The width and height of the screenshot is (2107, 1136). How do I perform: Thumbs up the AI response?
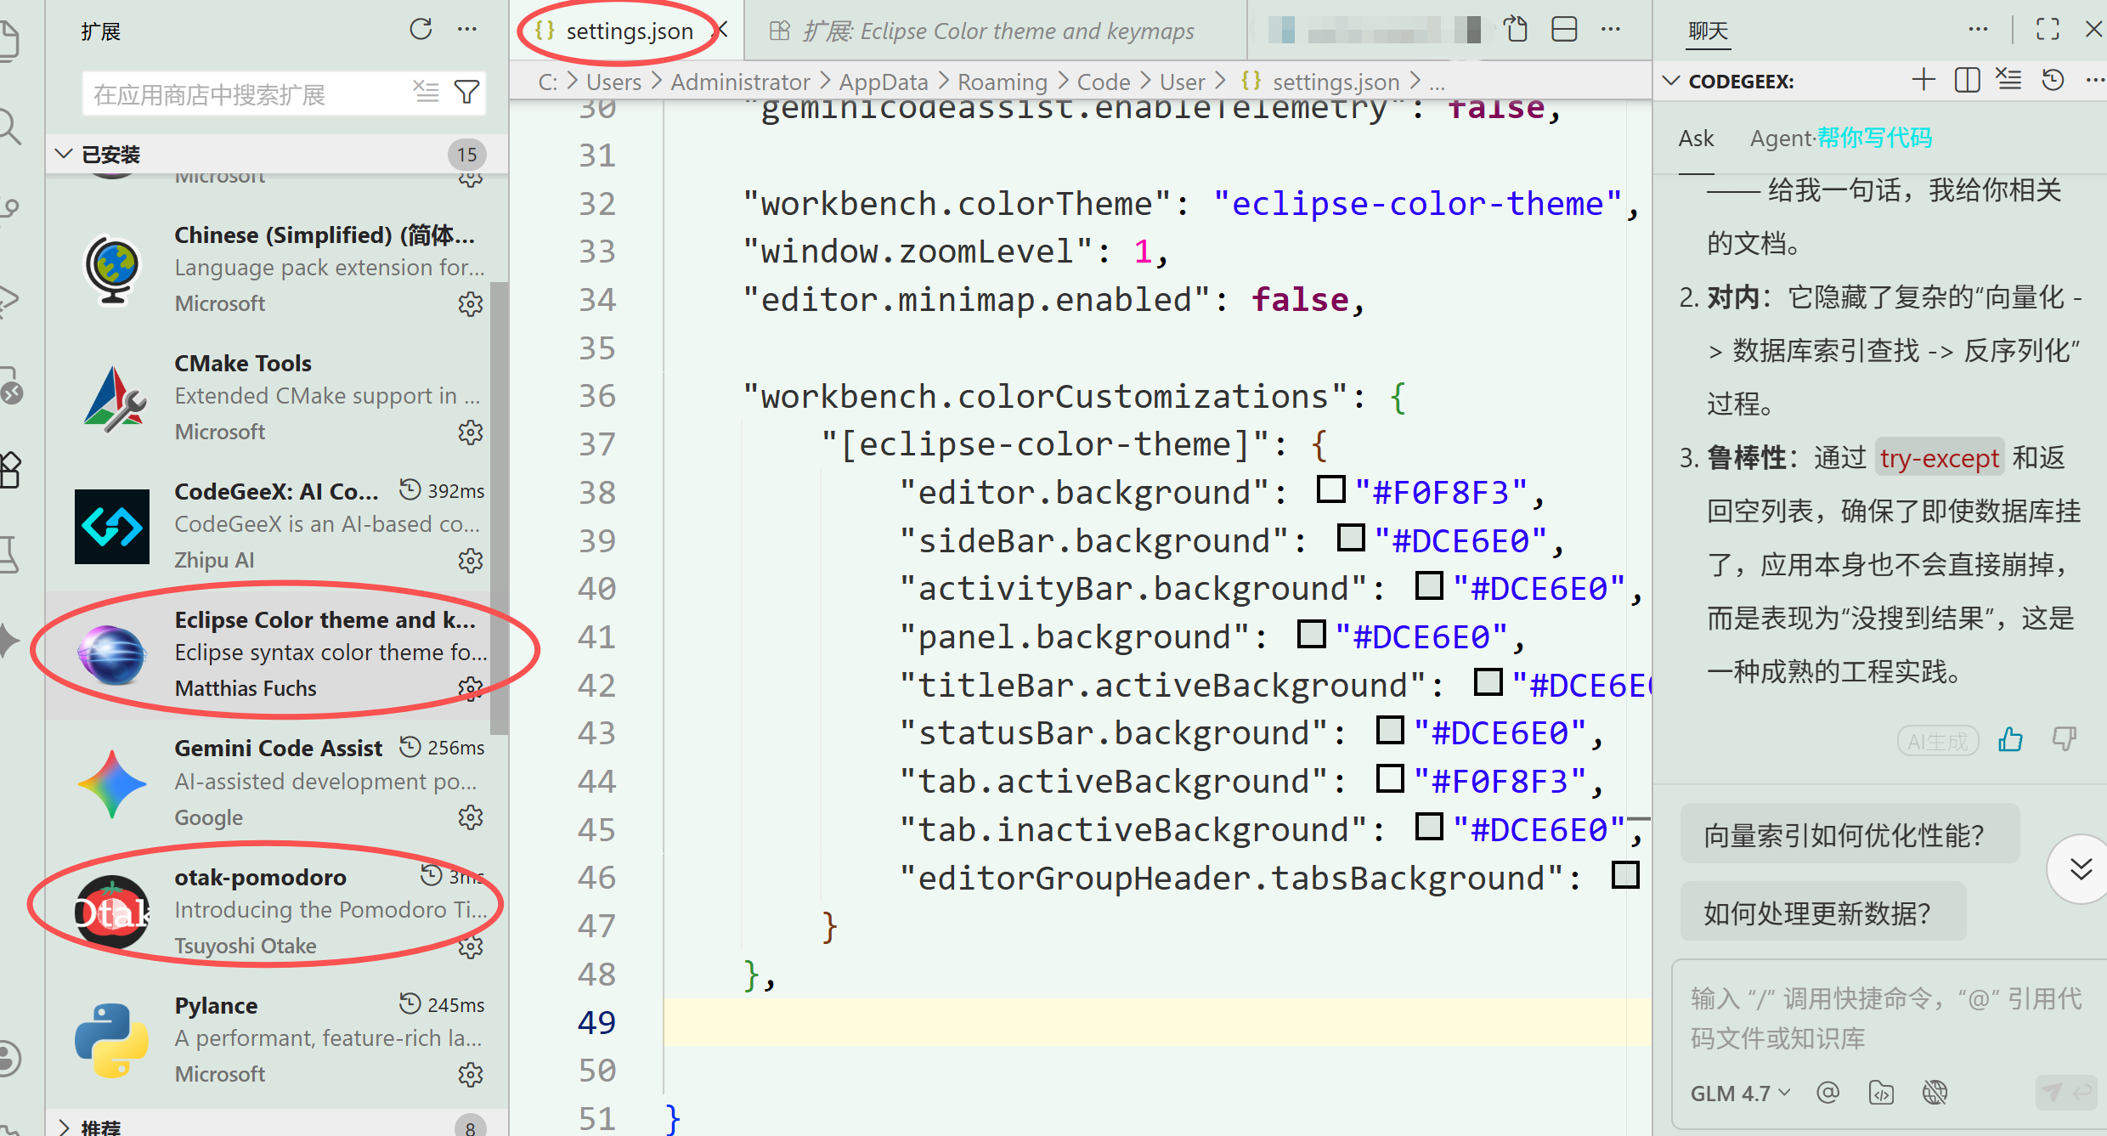2010,740
